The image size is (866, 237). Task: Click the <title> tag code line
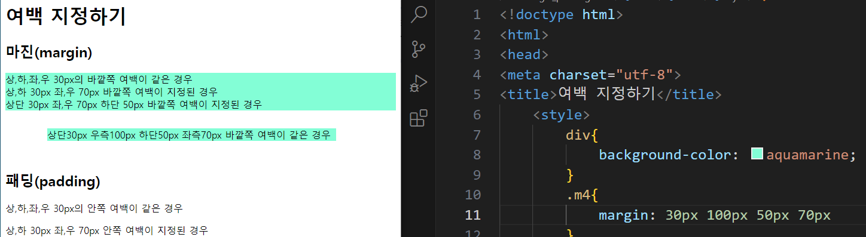[x=611, y=94]
